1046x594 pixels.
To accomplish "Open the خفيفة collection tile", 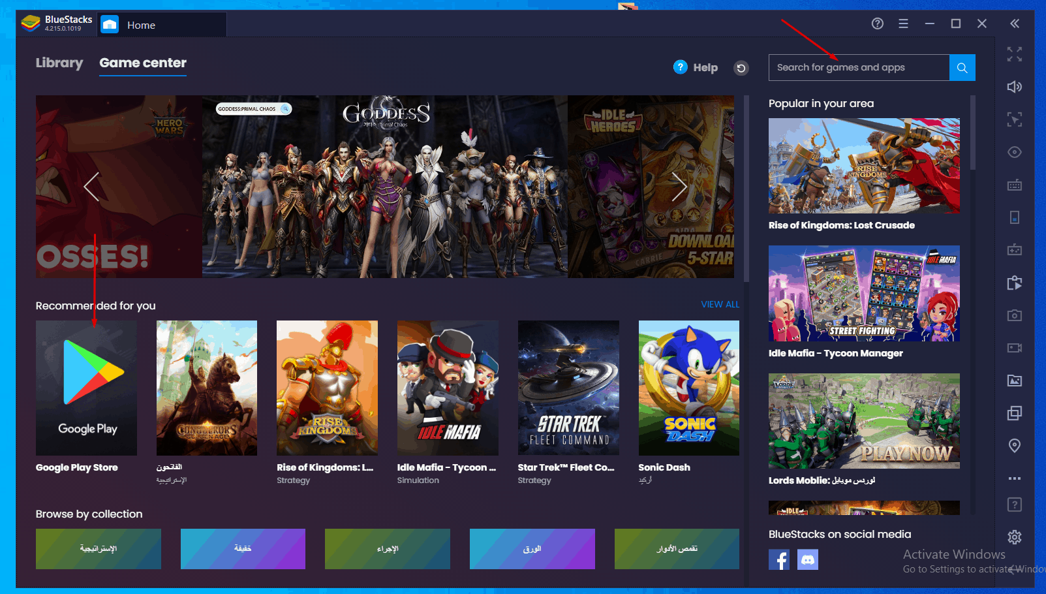I will (x=243, y=549).
